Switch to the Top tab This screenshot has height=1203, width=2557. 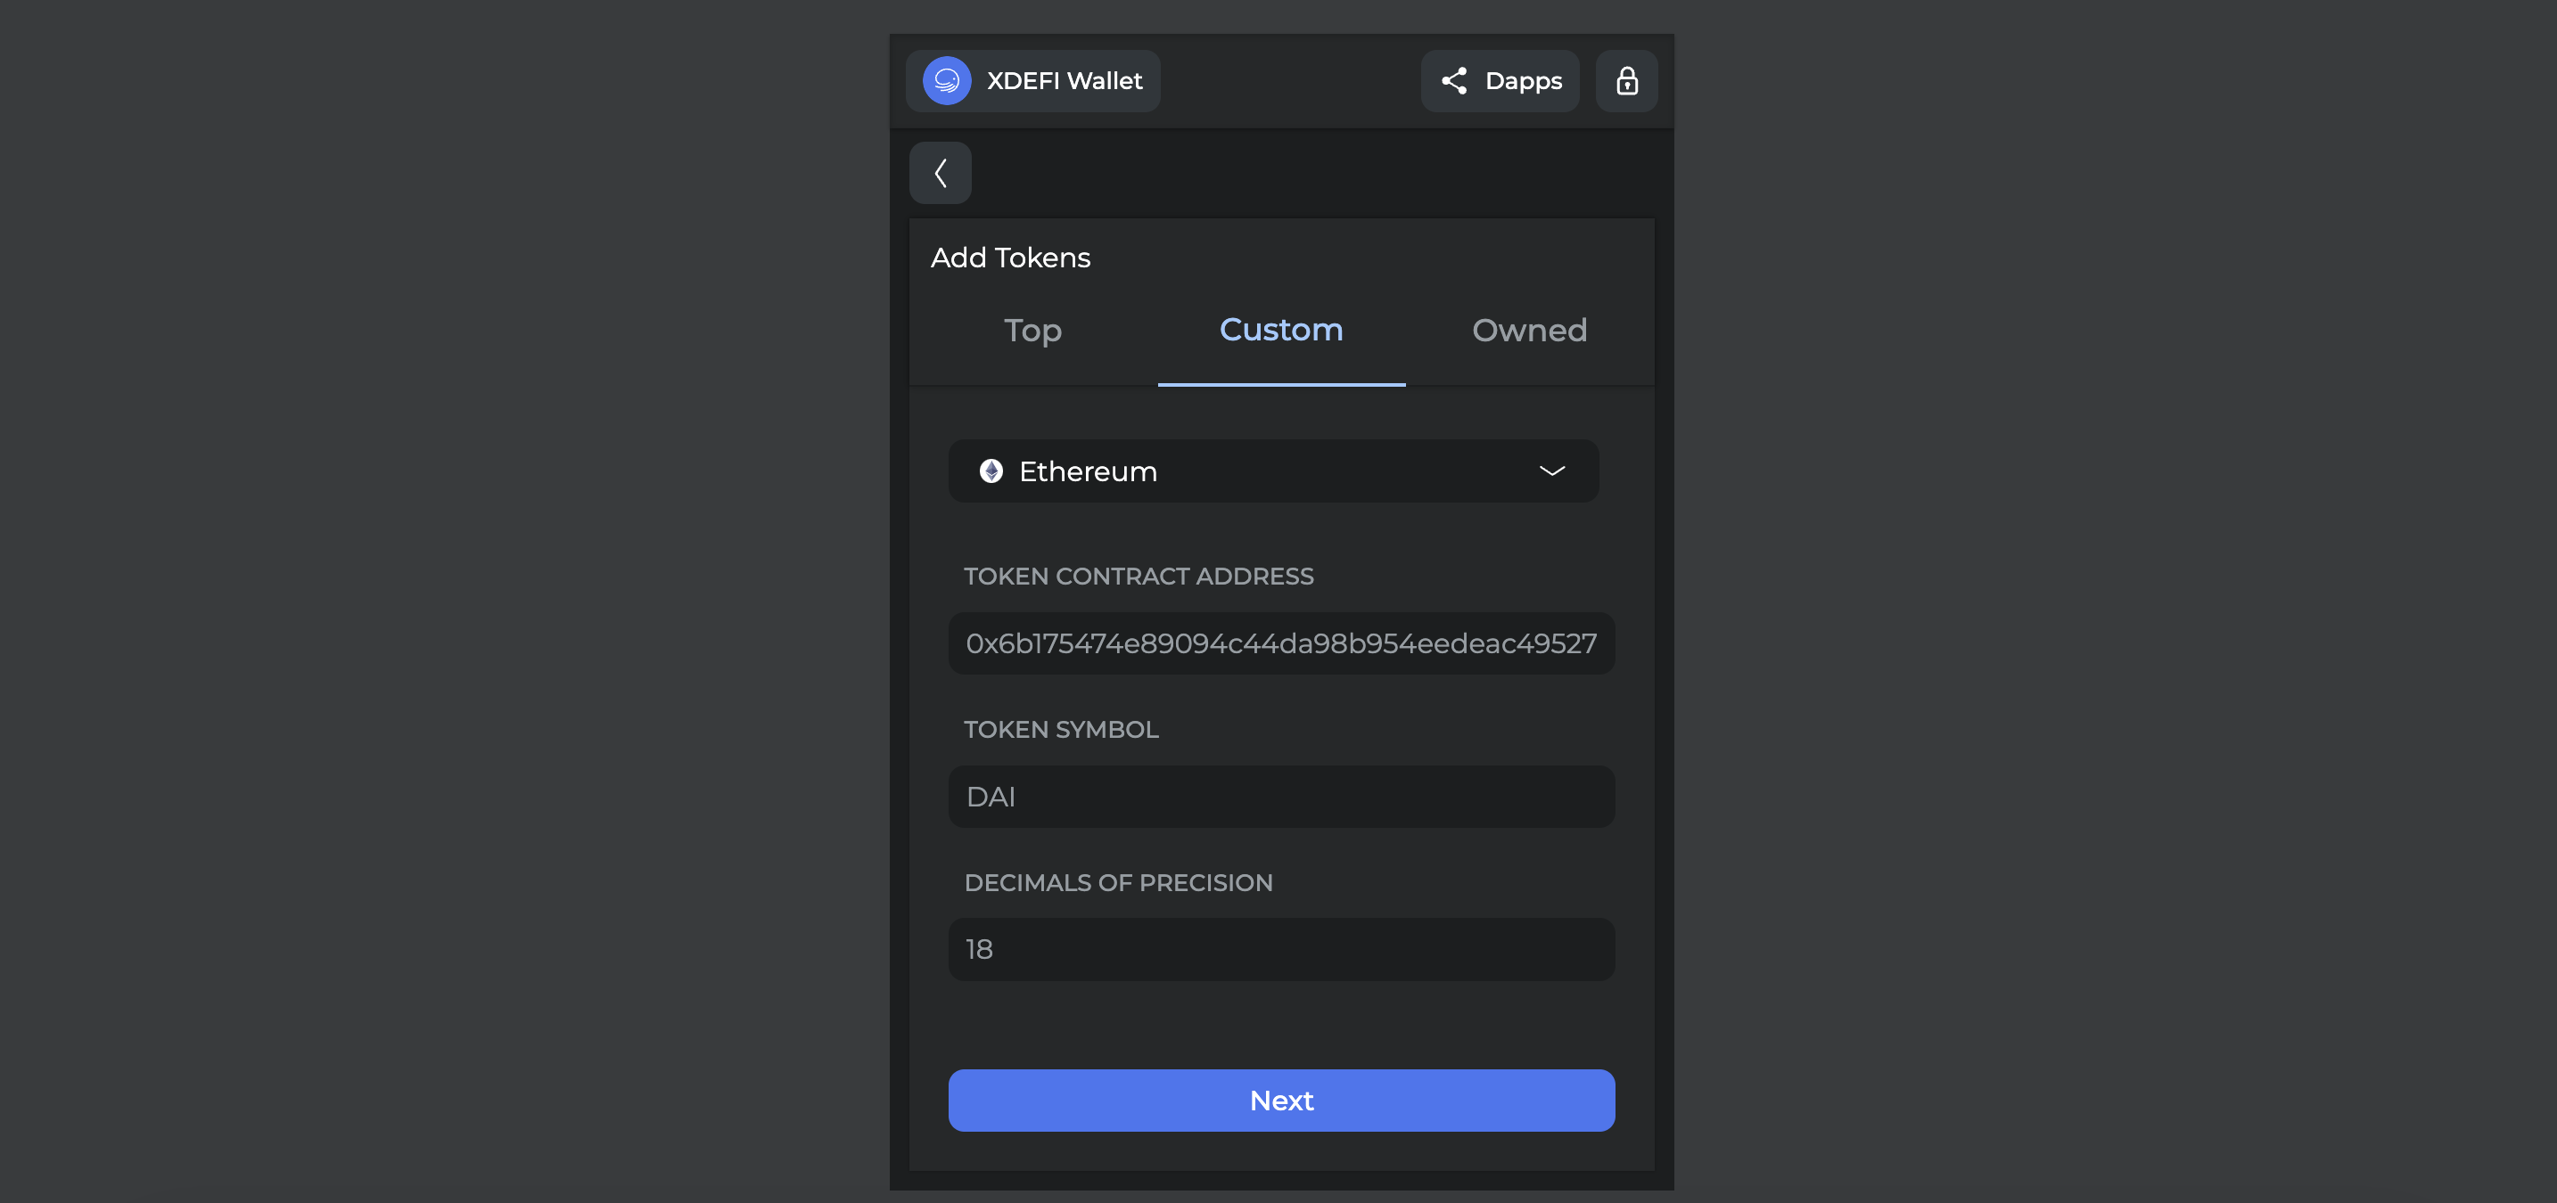pyautogui.click(x=1032, y=331)
